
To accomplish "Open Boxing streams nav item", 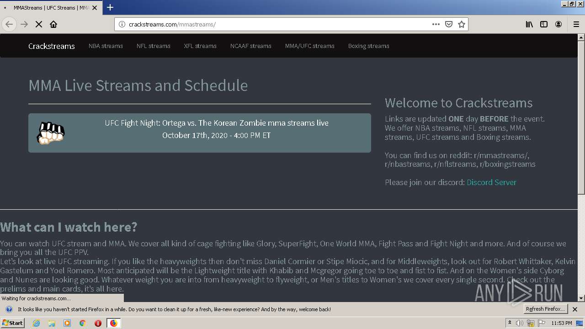I will [x=369, y=46].
